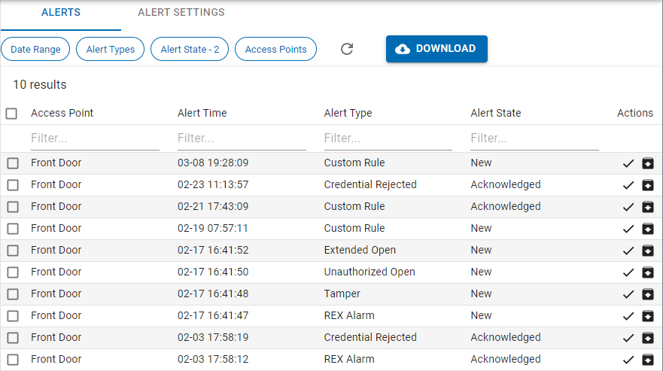Open the Access Points filter chip

click(275, 50)
